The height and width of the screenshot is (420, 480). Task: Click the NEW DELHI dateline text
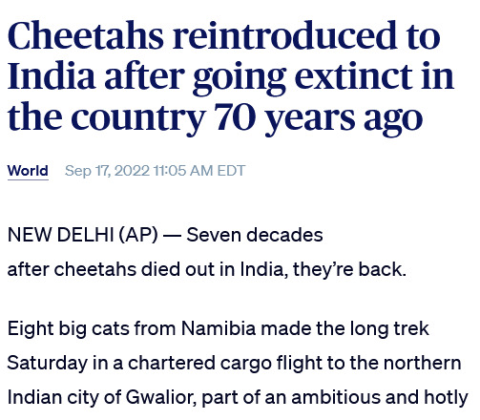[61, 235]
